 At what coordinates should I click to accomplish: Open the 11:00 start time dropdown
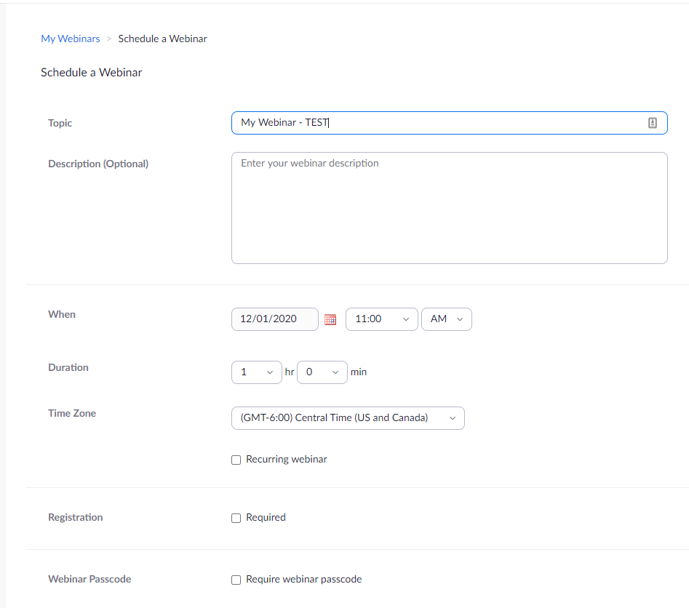coord(381,319)
